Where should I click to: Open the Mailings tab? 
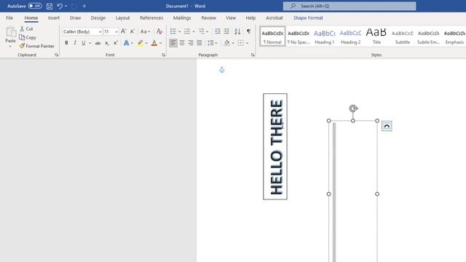coord(182,17)
